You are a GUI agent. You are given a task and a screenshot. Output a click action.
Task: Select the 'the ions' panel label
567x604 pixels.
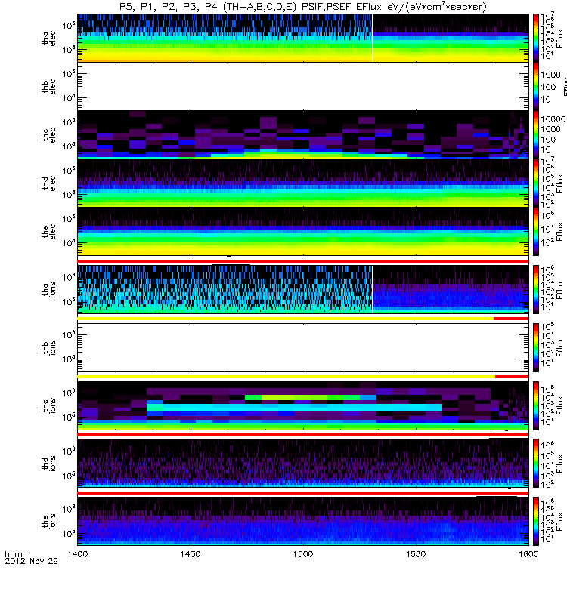[x=48, y=521]
